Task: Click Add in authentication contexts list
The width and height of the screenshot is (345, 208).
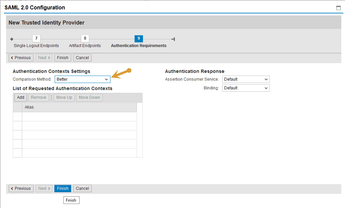Action: tap(21, 97)
